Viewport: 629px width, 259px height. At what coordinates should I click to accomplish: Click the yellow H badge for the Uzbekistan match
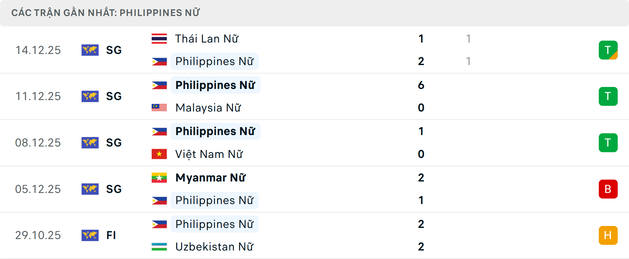(x=608, y=235)
